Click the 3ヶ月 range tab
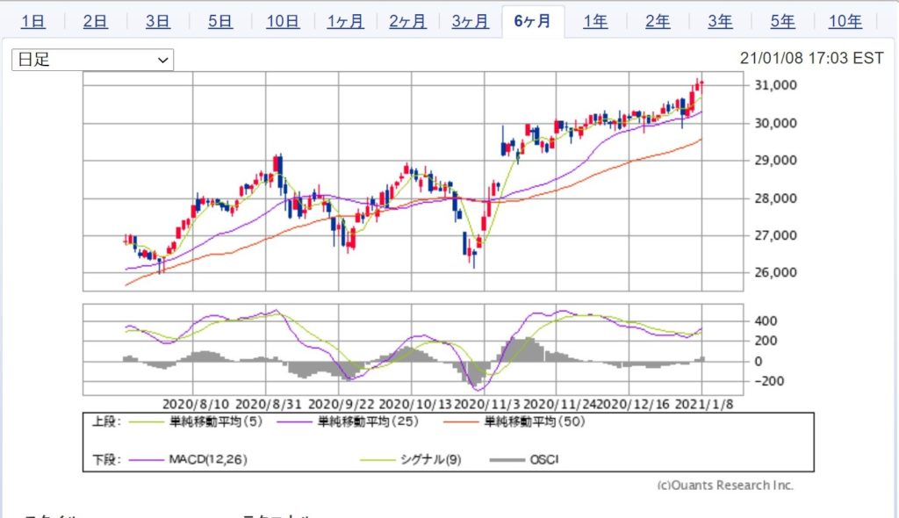 point(470,22)
